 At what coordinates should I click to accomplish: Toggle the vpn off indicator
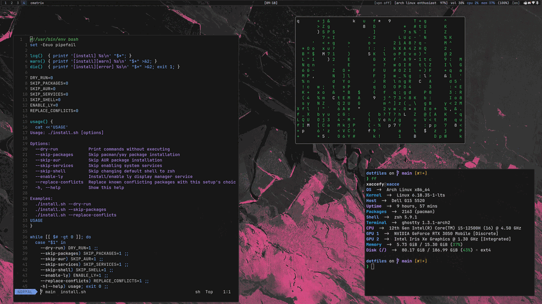pyautogui.click(x=383, y=3)
